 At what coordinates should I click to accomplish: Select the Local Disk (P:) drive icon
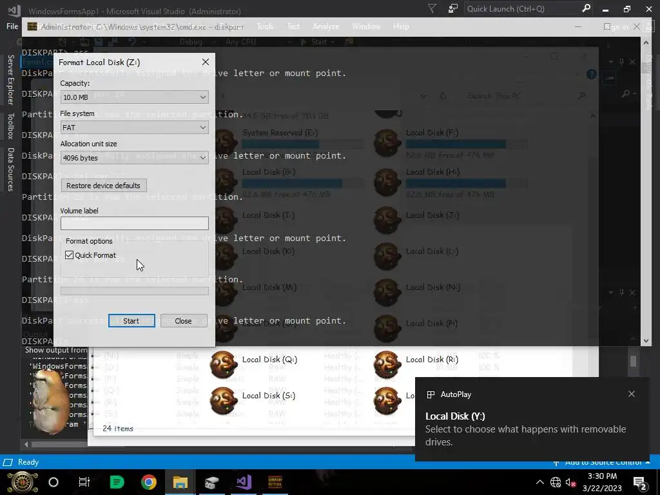[x=387, y=328]
